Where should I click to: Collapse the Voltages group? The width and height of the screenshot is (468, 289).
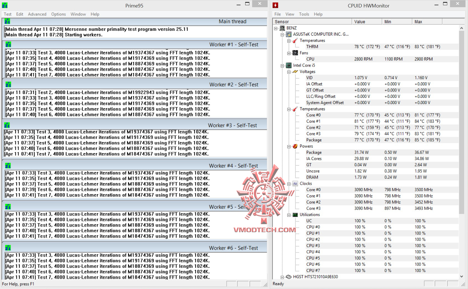click(289, 72)
